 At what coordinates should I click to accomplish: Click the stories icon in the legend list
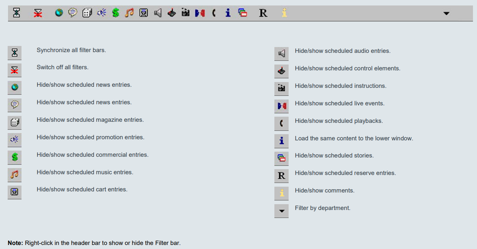281,158
